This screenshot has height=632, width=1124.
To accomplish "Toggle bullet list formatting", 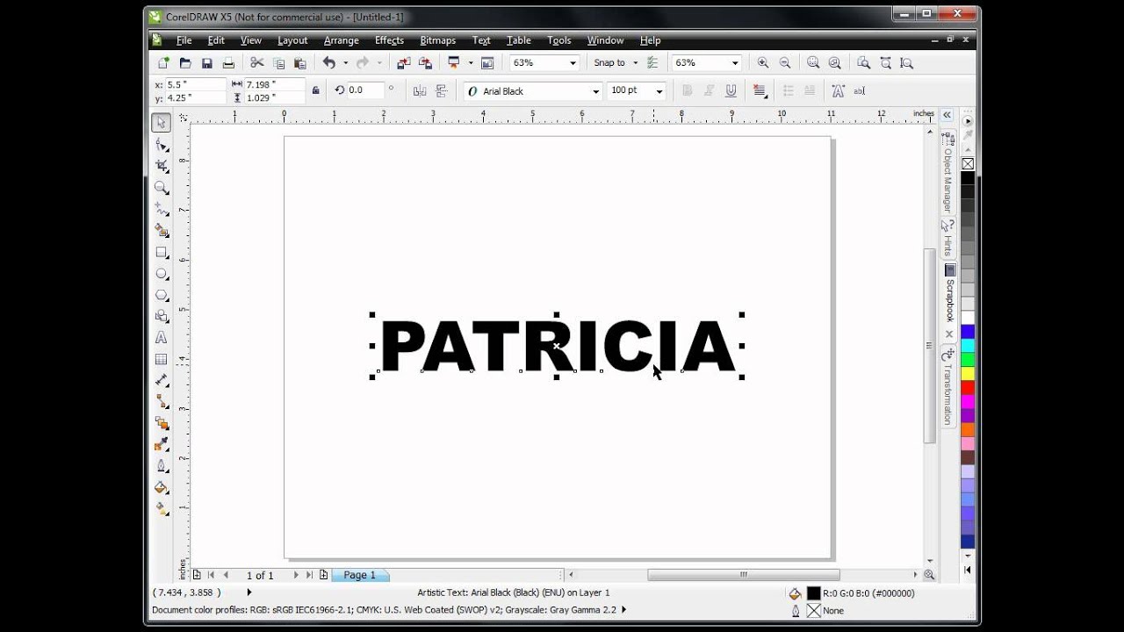I will pyautogui.click(x=788, y=90).
